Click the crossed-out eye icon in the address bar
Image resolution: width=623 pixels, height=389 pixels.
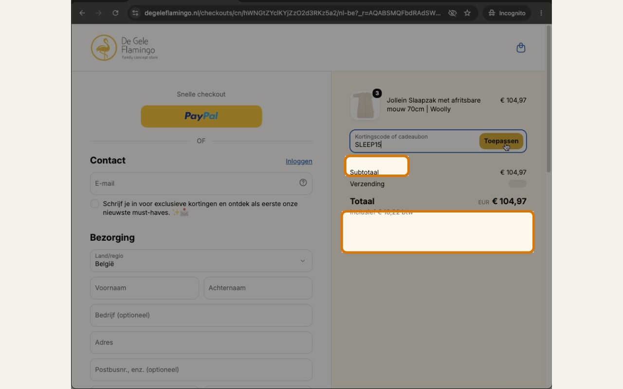[x=452, y=13]
